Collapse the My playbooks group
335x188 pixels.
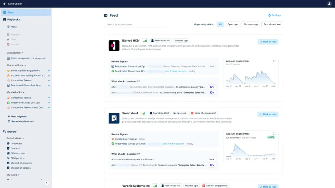(15, 92)
